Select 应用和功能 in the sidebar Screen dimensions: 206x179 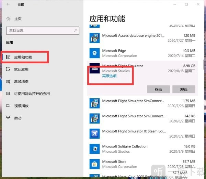[23, 57]
